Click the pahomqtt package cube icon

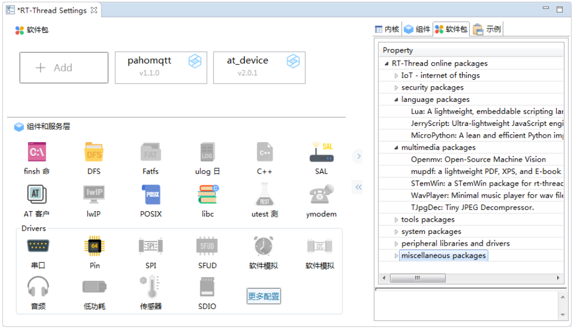pyautogui.click(x=195, y=61)
